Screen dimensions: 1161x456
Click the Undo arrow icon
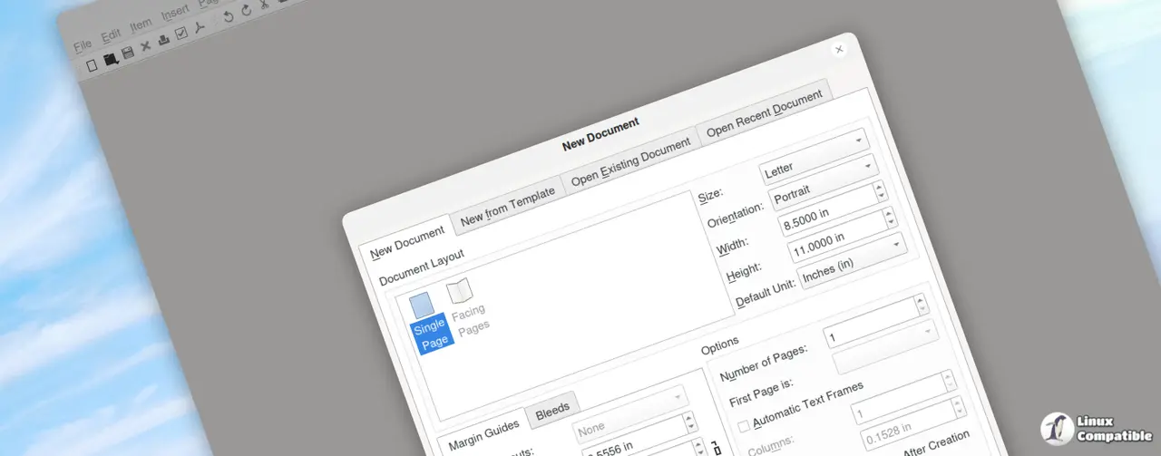[x=229, y=16]
